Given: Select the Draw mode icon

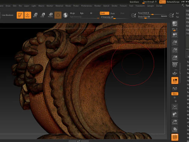Looking at the screenshot, I should (x=28, y=15).
